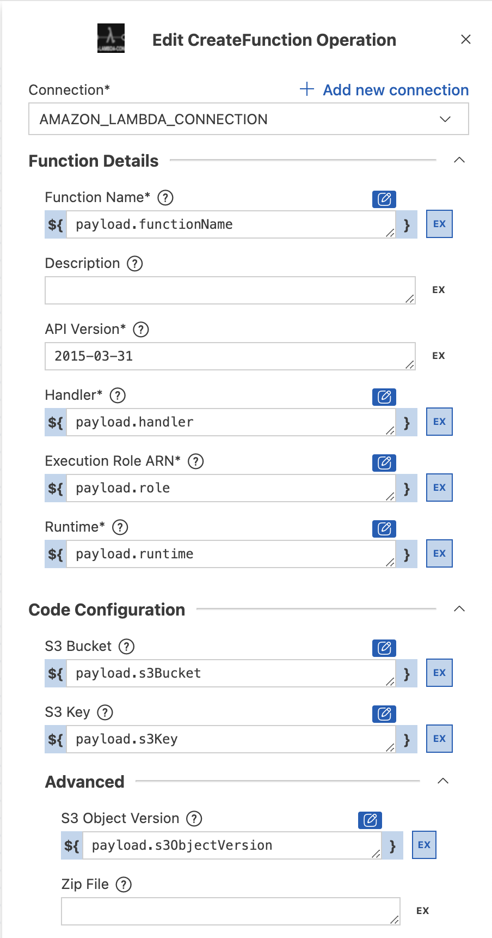Viewport: 492px width, 938px height.
Task: Toggle EX mode for Zip File
Action: coord(423,911)
